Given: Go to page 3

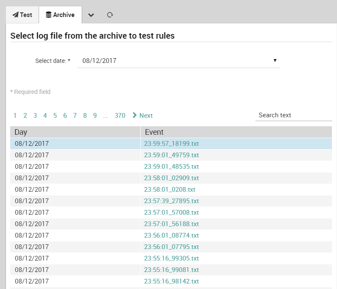Looking at the screenshot, I should [35, 116].
